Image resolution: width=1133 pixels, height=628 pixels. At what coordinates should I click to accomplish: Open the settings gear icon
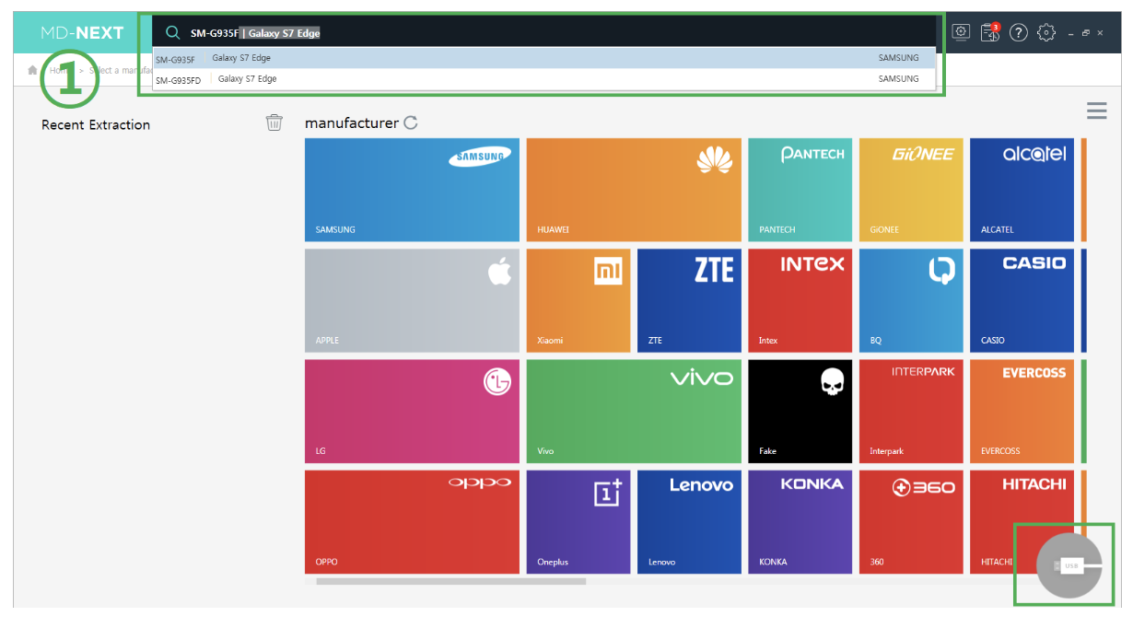1045,33
